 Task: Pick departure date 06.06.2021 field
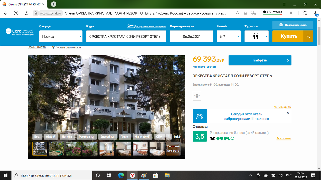click(192, 36)
